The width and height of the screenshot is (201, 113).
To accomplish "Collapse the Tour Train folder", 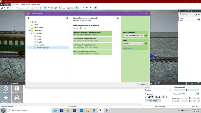I will 31,33.
